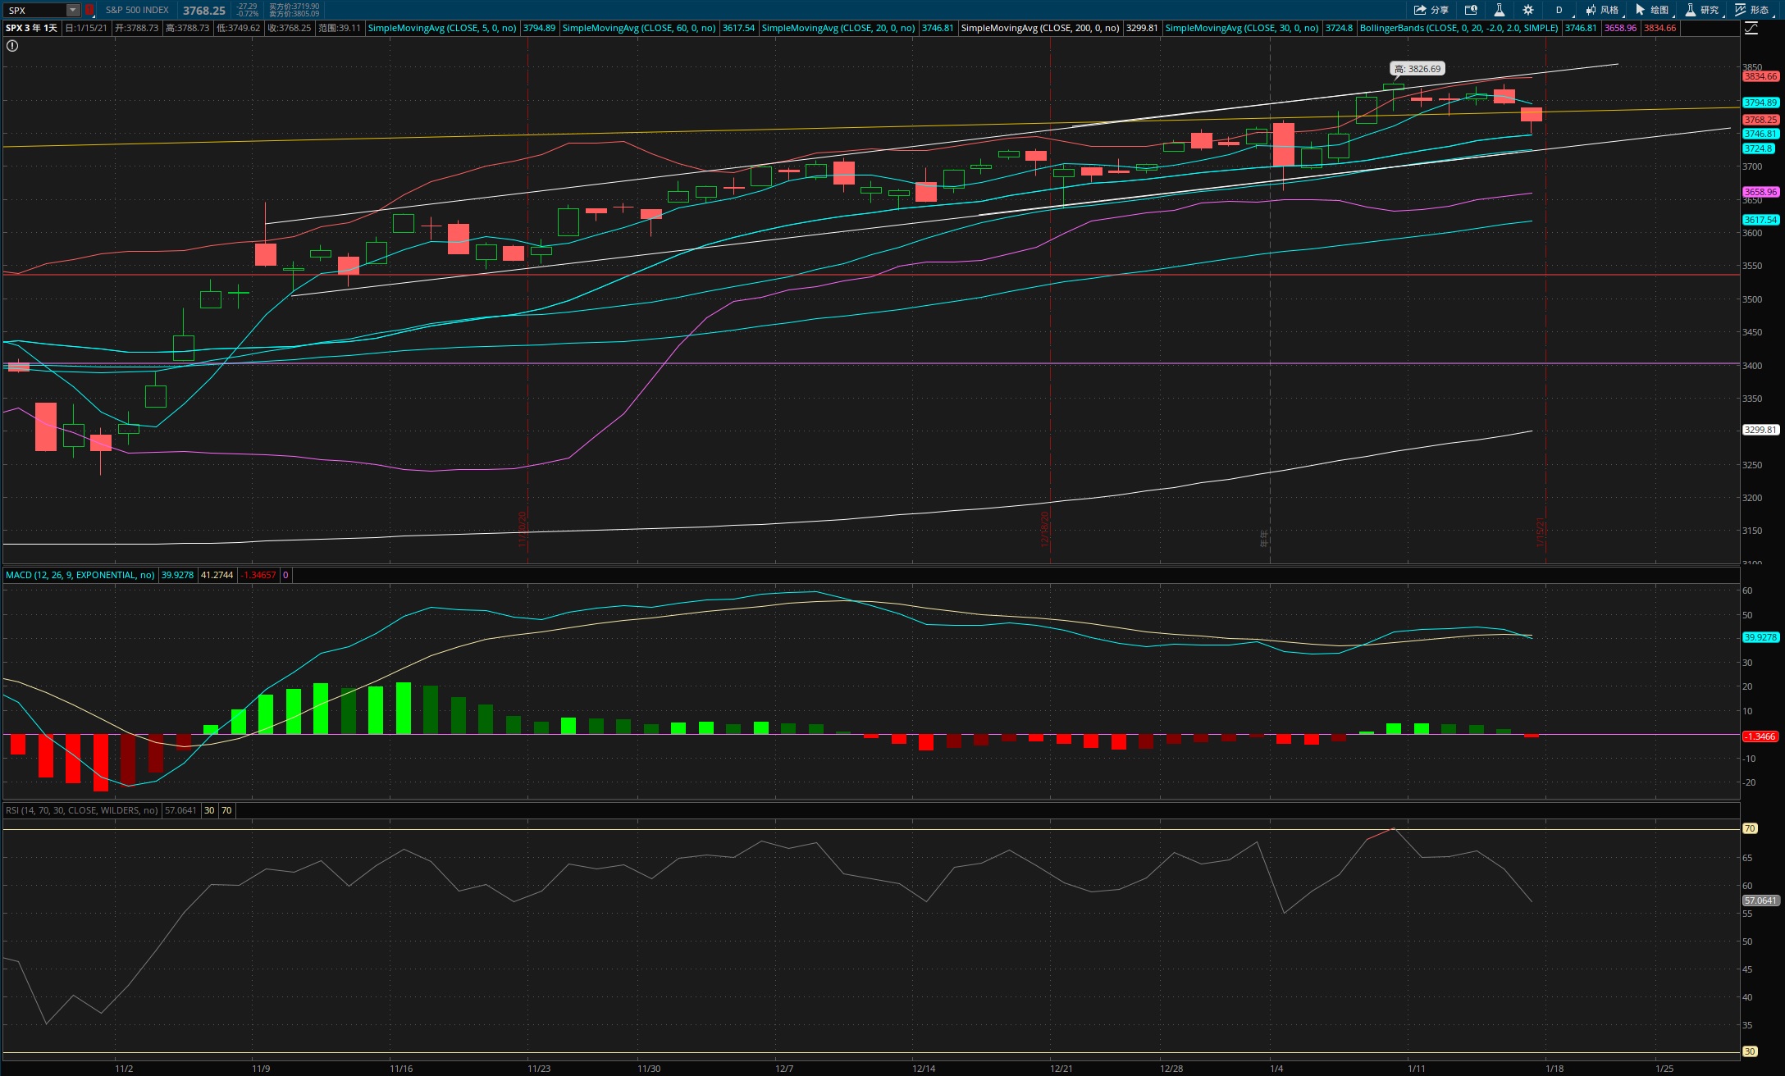Click the RSI 30 oversold level tag
The height and width of the screenshot is (1076, 1785).
click(1750, 1051)
